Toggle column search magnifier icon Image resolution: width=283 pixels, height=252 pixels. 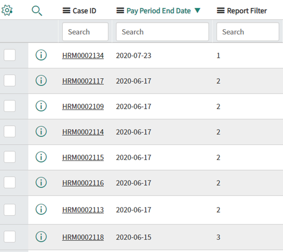(x=37, y=11)
